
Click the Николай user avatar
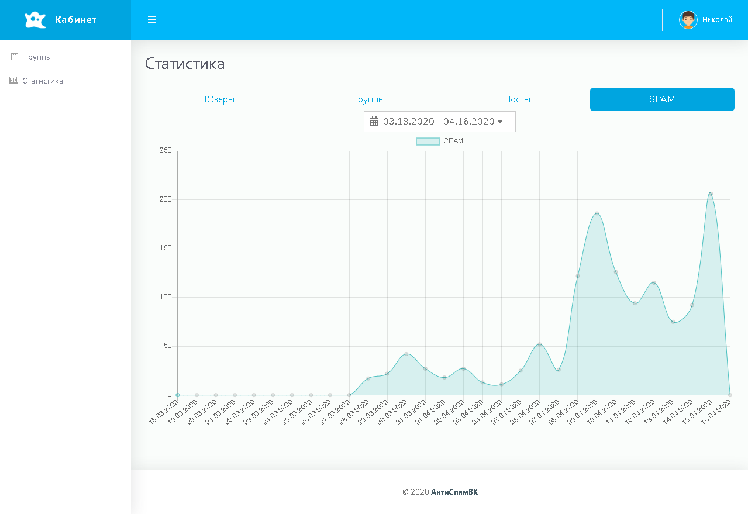(x=688, y=20)
